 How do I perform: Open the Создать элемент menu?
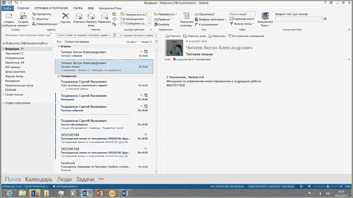point(23,20)
